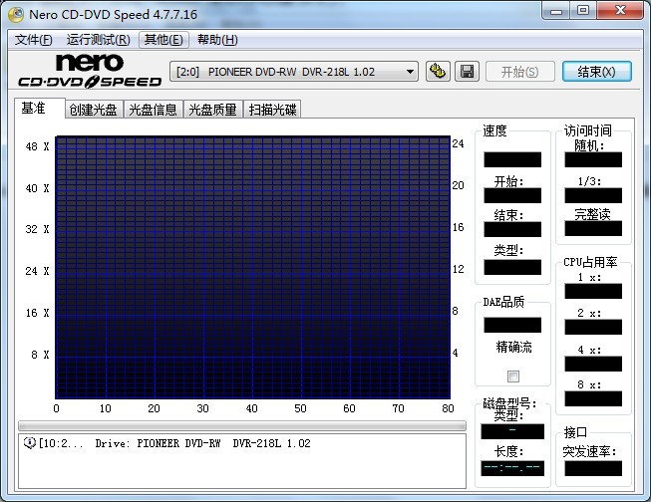This screenshot has height=502, width=651.
Task: Click the save (floppy disk) icon
Action: [x=466, y=72]
